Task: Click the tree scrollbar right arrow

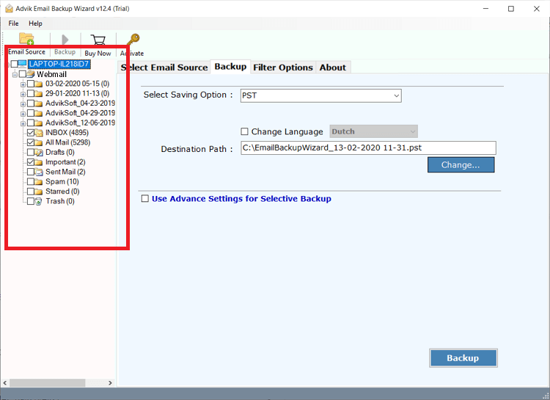Action: [x=110, y=383]
